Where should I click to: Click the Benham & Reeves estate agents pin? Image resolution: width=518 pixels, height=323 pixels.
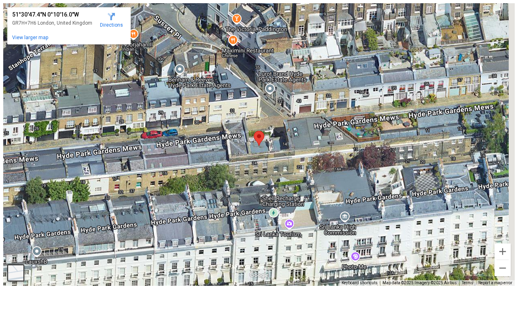[x=179, y=69]
